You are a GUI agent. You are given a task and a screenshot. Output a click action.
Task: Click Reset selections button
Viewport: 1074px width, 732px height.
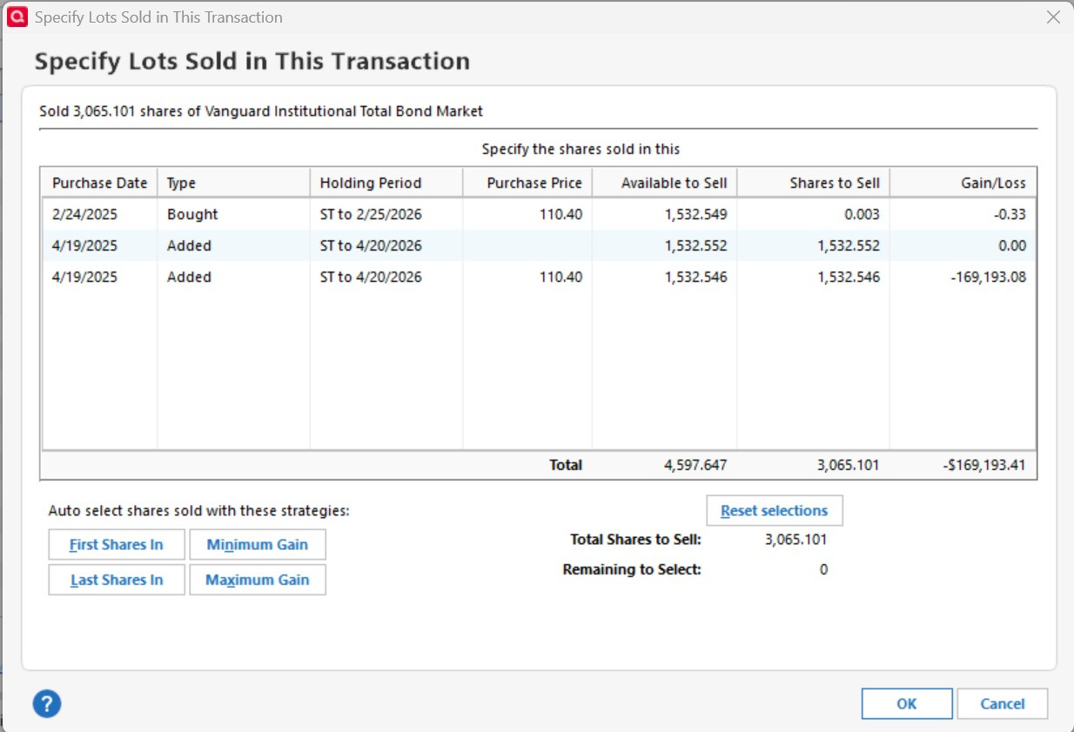click(x=774, y=511)
